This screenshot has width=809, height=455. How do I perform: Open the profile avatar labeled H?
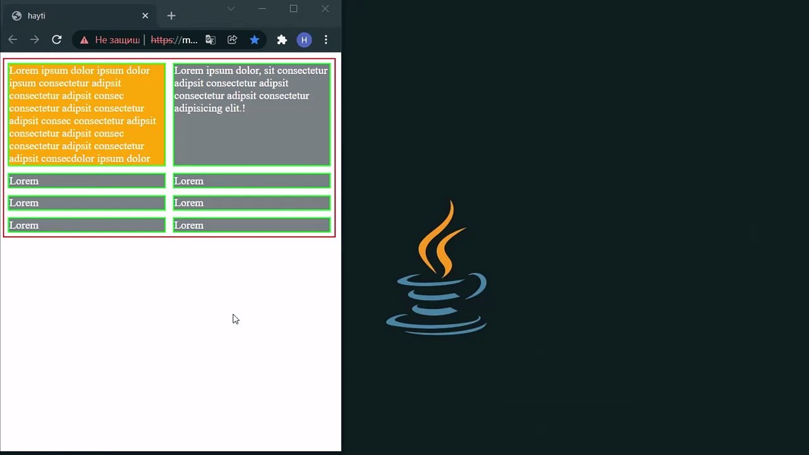[x=304, y=40]
